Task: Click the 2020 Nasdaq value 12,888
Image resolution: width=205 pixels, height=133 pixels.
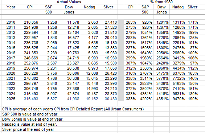Action: coord(89,73)
